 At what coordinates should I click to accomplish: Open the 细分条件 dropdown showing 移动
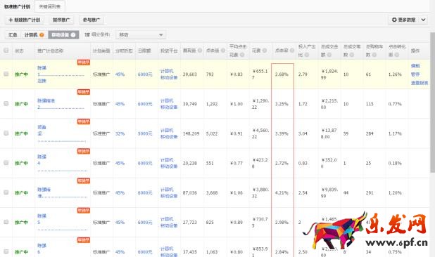pos(141,35)
